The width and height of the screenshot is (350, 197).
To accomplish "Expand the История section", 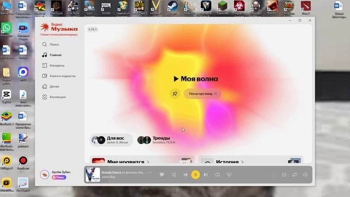I will 230,161.
